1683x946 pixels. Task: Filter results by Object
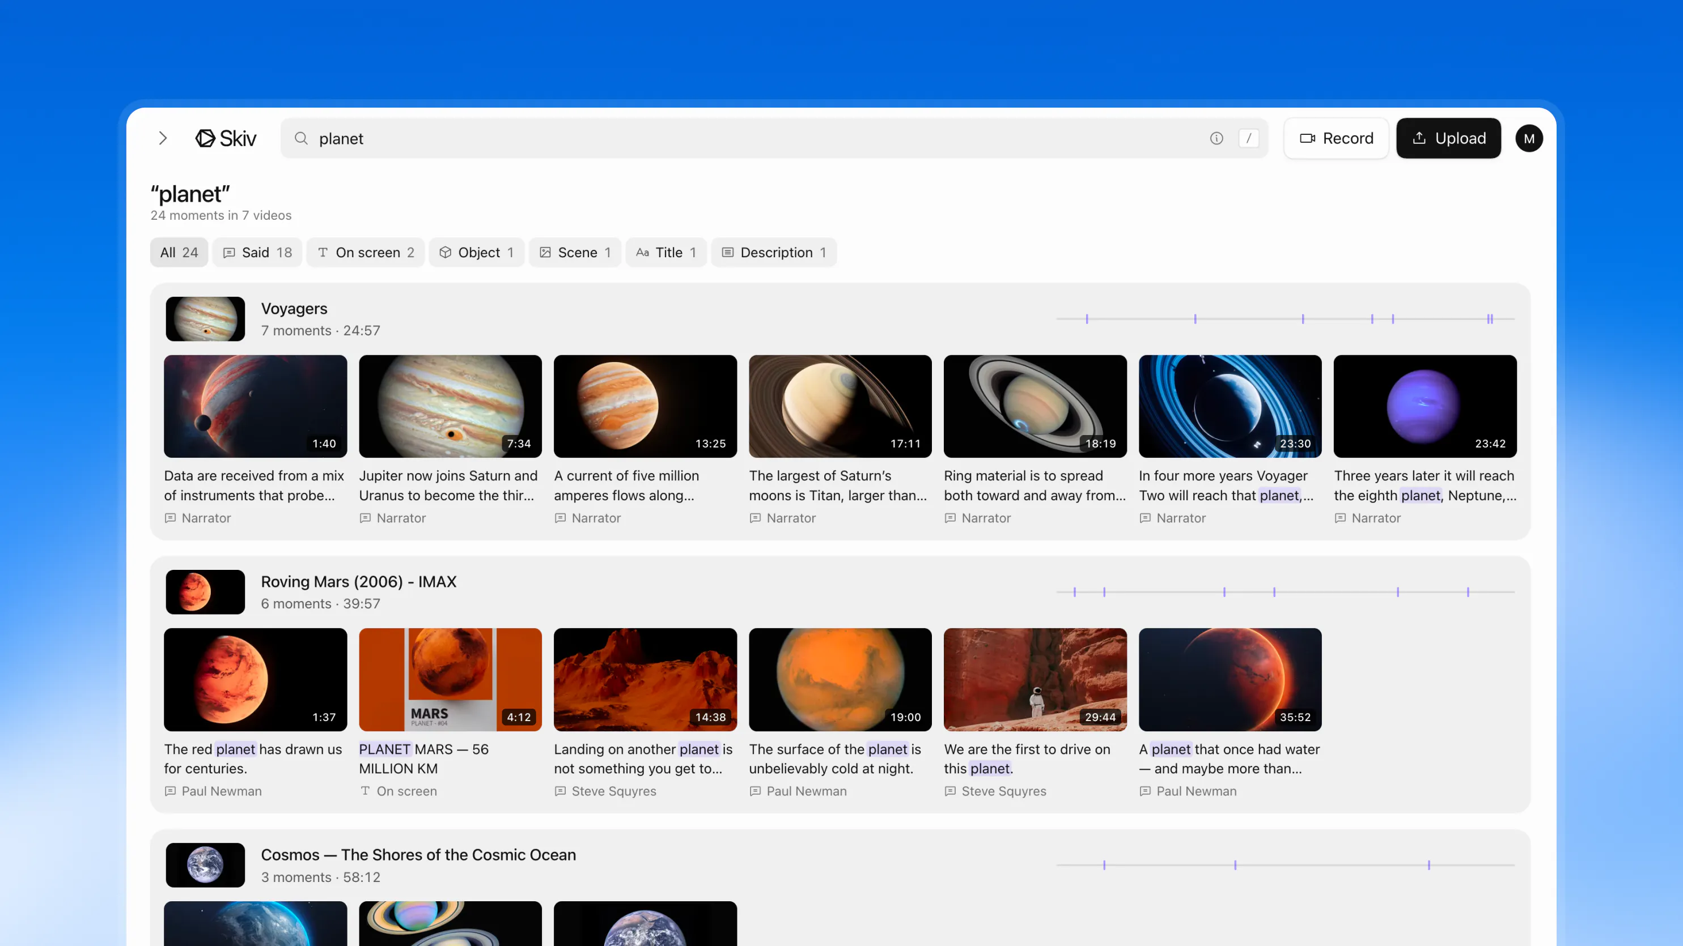coord(476,253)
